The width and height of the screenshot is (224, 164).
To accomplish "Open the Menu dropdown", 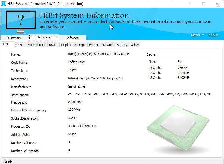I will (197, 35).
